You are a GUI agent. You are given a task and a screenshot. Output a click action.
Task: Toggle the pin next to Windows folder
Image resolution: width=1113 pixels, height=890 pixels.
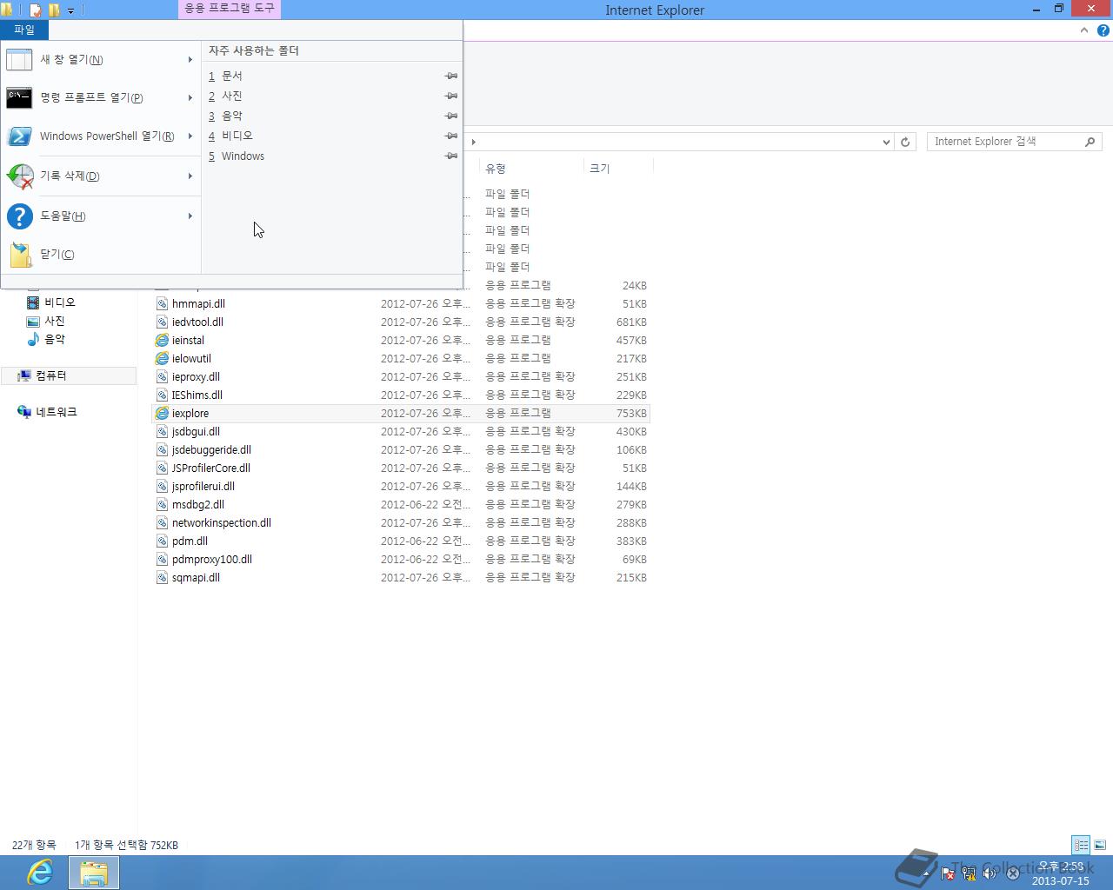pyautogui.click(x=450, y=156)
